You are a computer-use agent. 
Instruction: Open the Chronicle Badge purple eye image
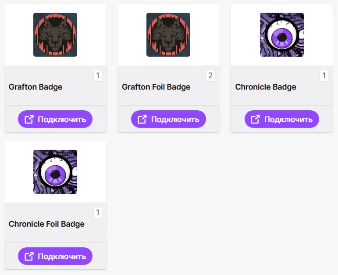(x=281, y=35)
